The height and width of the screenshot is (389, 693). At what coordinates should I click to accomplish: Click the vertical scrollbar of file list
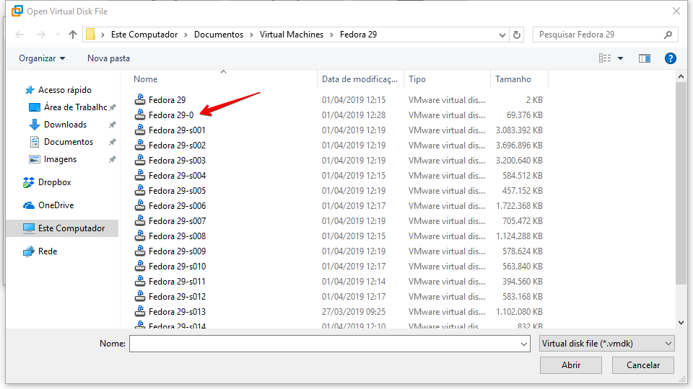(x=681, y=180)
